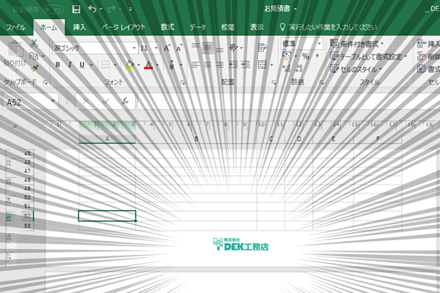Image resolution: width=440 pixels, height=293 pixels.
Task: Click the Format Painter brush icon
Action: pos(34,68)
